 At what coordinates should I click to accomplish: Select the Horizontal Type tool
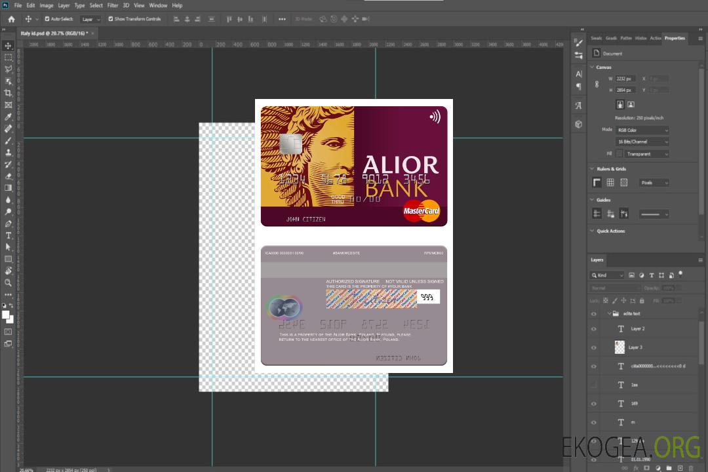point(8,235)
